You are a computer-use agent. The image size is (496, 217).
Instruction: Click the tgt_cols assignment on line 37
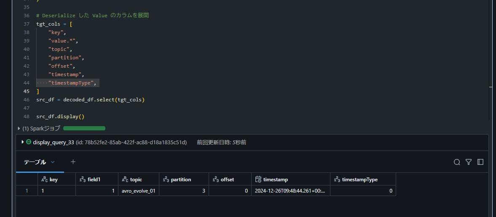pyautogui.click(x=54, y=24)
